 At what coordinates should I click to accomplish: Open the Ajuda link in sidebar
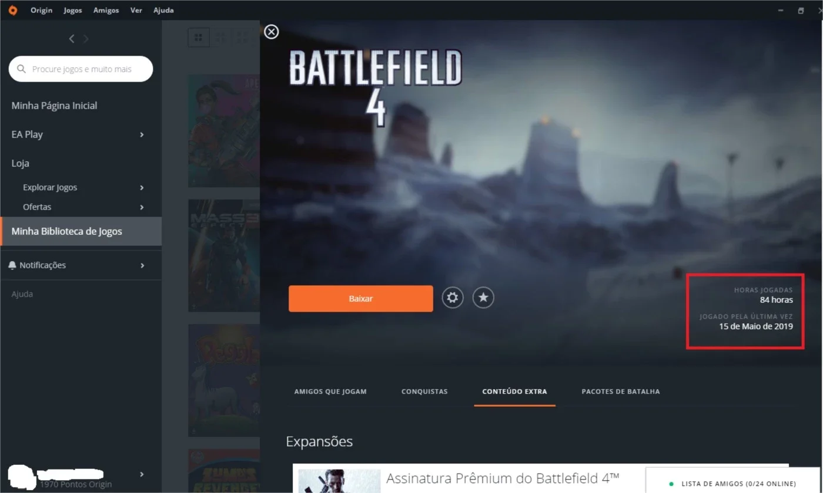(22, 294)
